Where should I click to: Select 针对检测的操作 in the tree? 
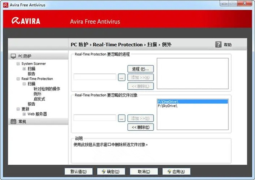pyautogui.click(x=47, y=89)
